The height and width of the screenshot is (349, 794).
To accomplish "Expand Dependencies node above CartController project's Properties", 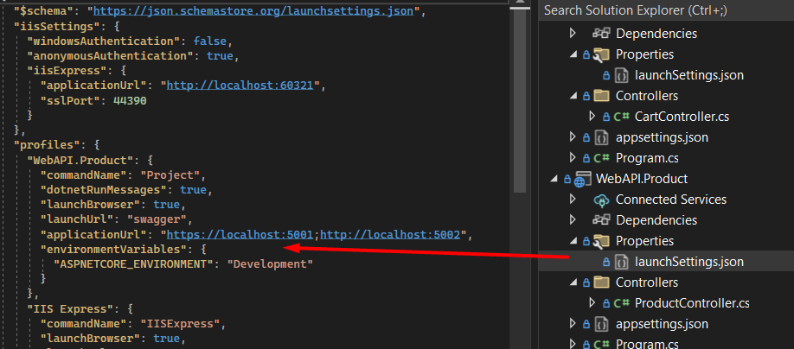I will click(573, 34).
